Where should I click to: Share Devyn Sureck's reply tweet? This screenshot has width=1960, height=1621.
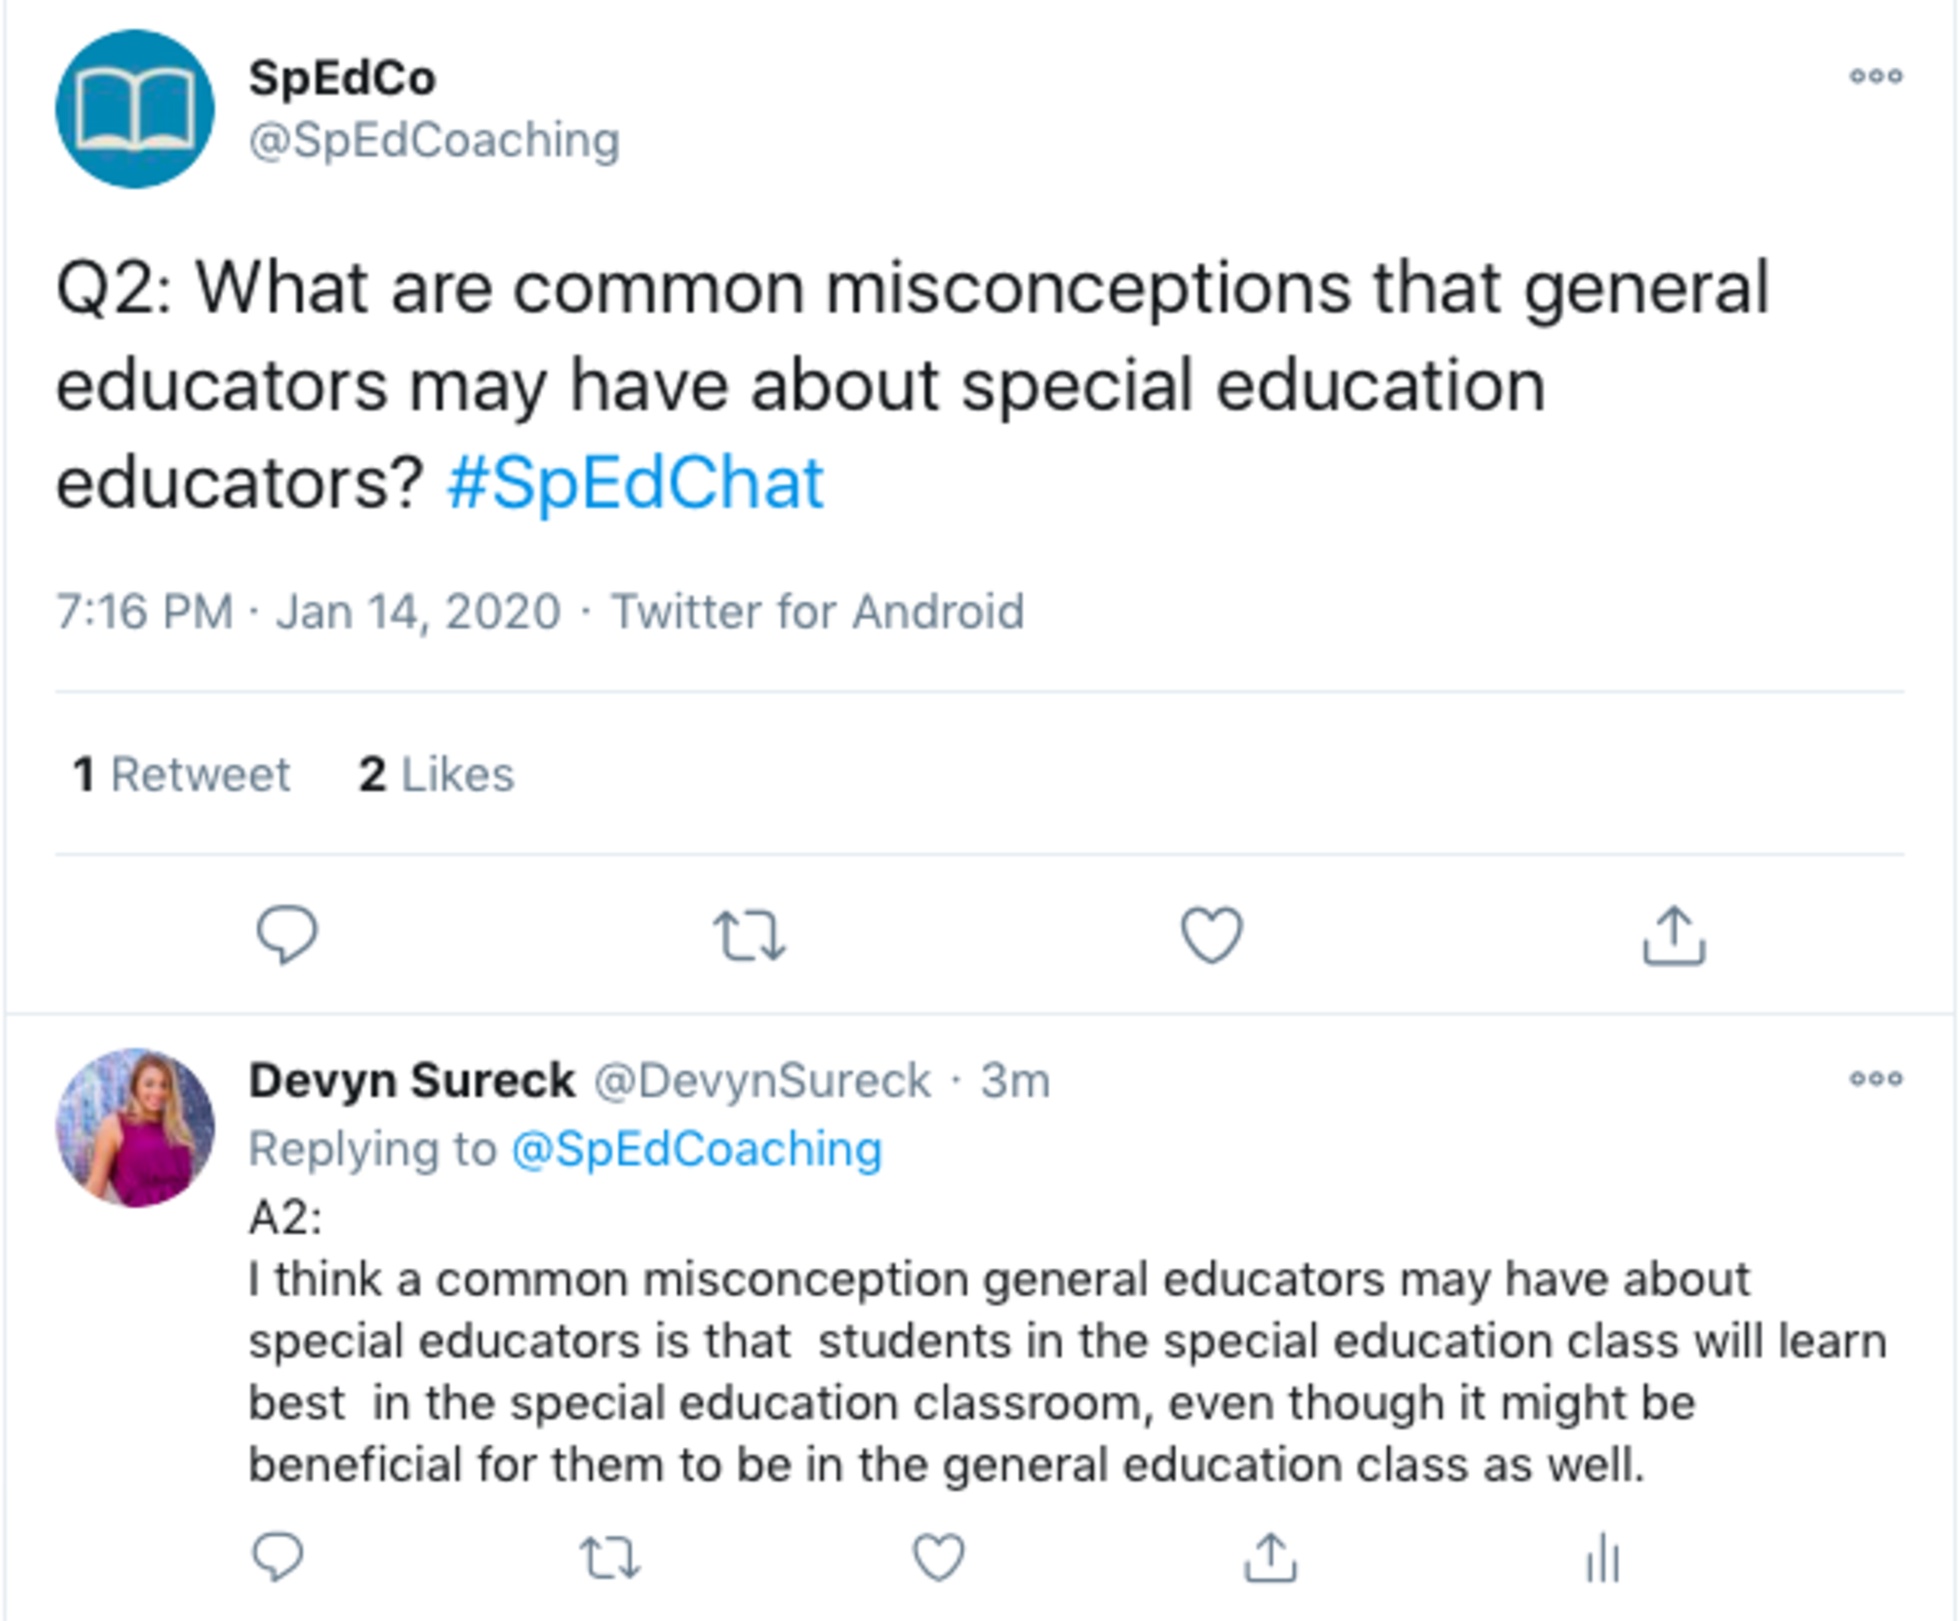(1270, 1557)
